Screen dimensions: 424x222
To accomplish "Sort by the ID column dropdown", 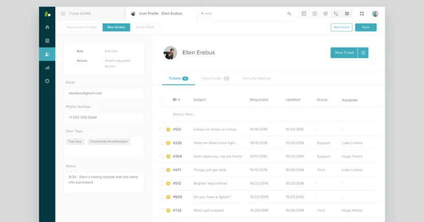I will (176, 100).
